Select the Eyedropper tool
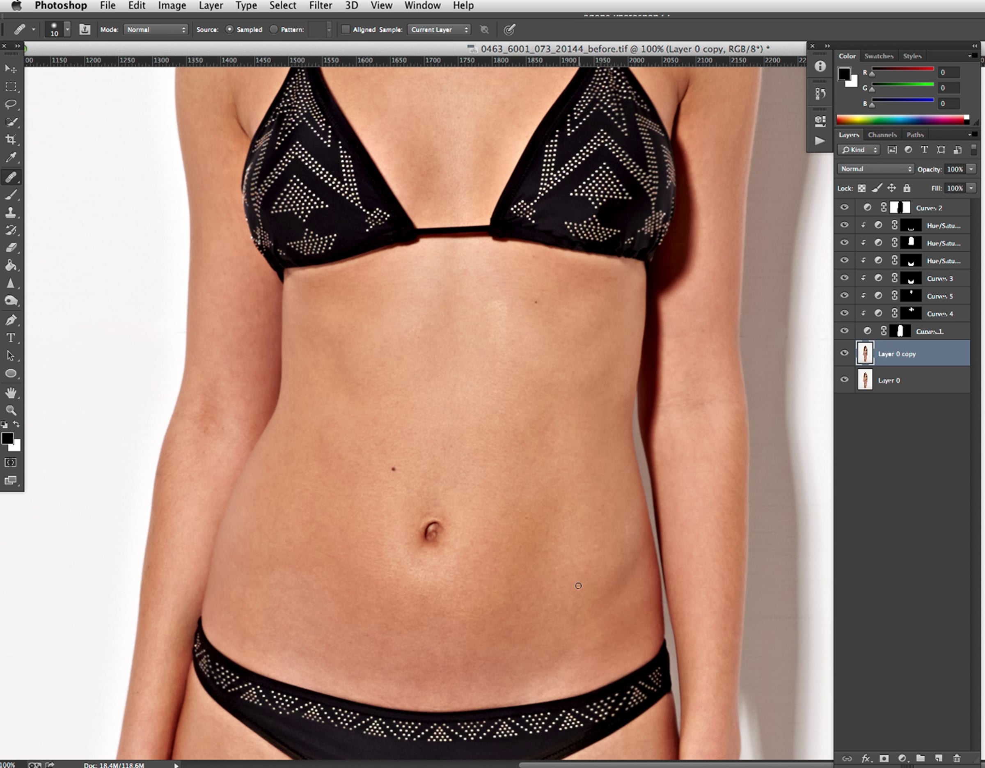985x768 pixels. click(11, 157)
